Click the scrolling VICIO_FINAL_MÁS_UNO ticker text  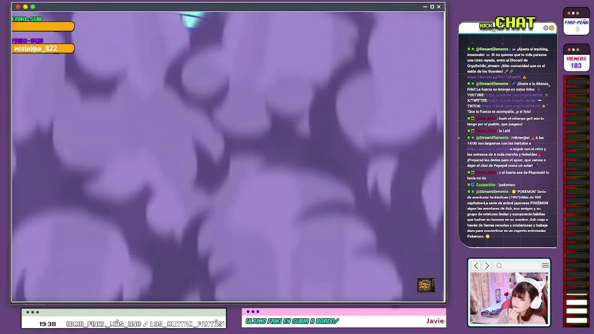pos(145,324)
